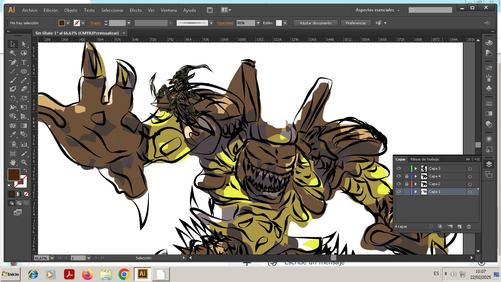Viewport: 501px width, 282px height.
Task: Open the zoom level dropdown at bottom
Action: [x=52, y=258]
